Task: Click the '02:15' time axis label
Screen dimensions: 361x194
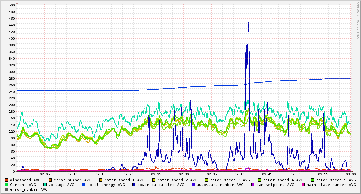Action: point(101,174)
